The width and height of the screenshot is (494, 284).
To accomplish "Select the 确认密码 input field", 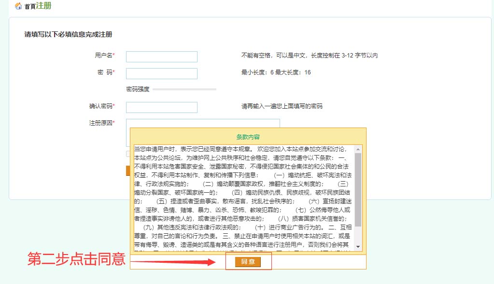I will (x=161, y=107).
